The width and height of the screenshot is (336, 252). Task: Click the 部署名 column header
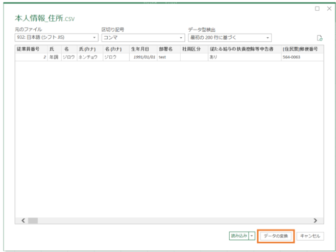[x=167, y=49]
